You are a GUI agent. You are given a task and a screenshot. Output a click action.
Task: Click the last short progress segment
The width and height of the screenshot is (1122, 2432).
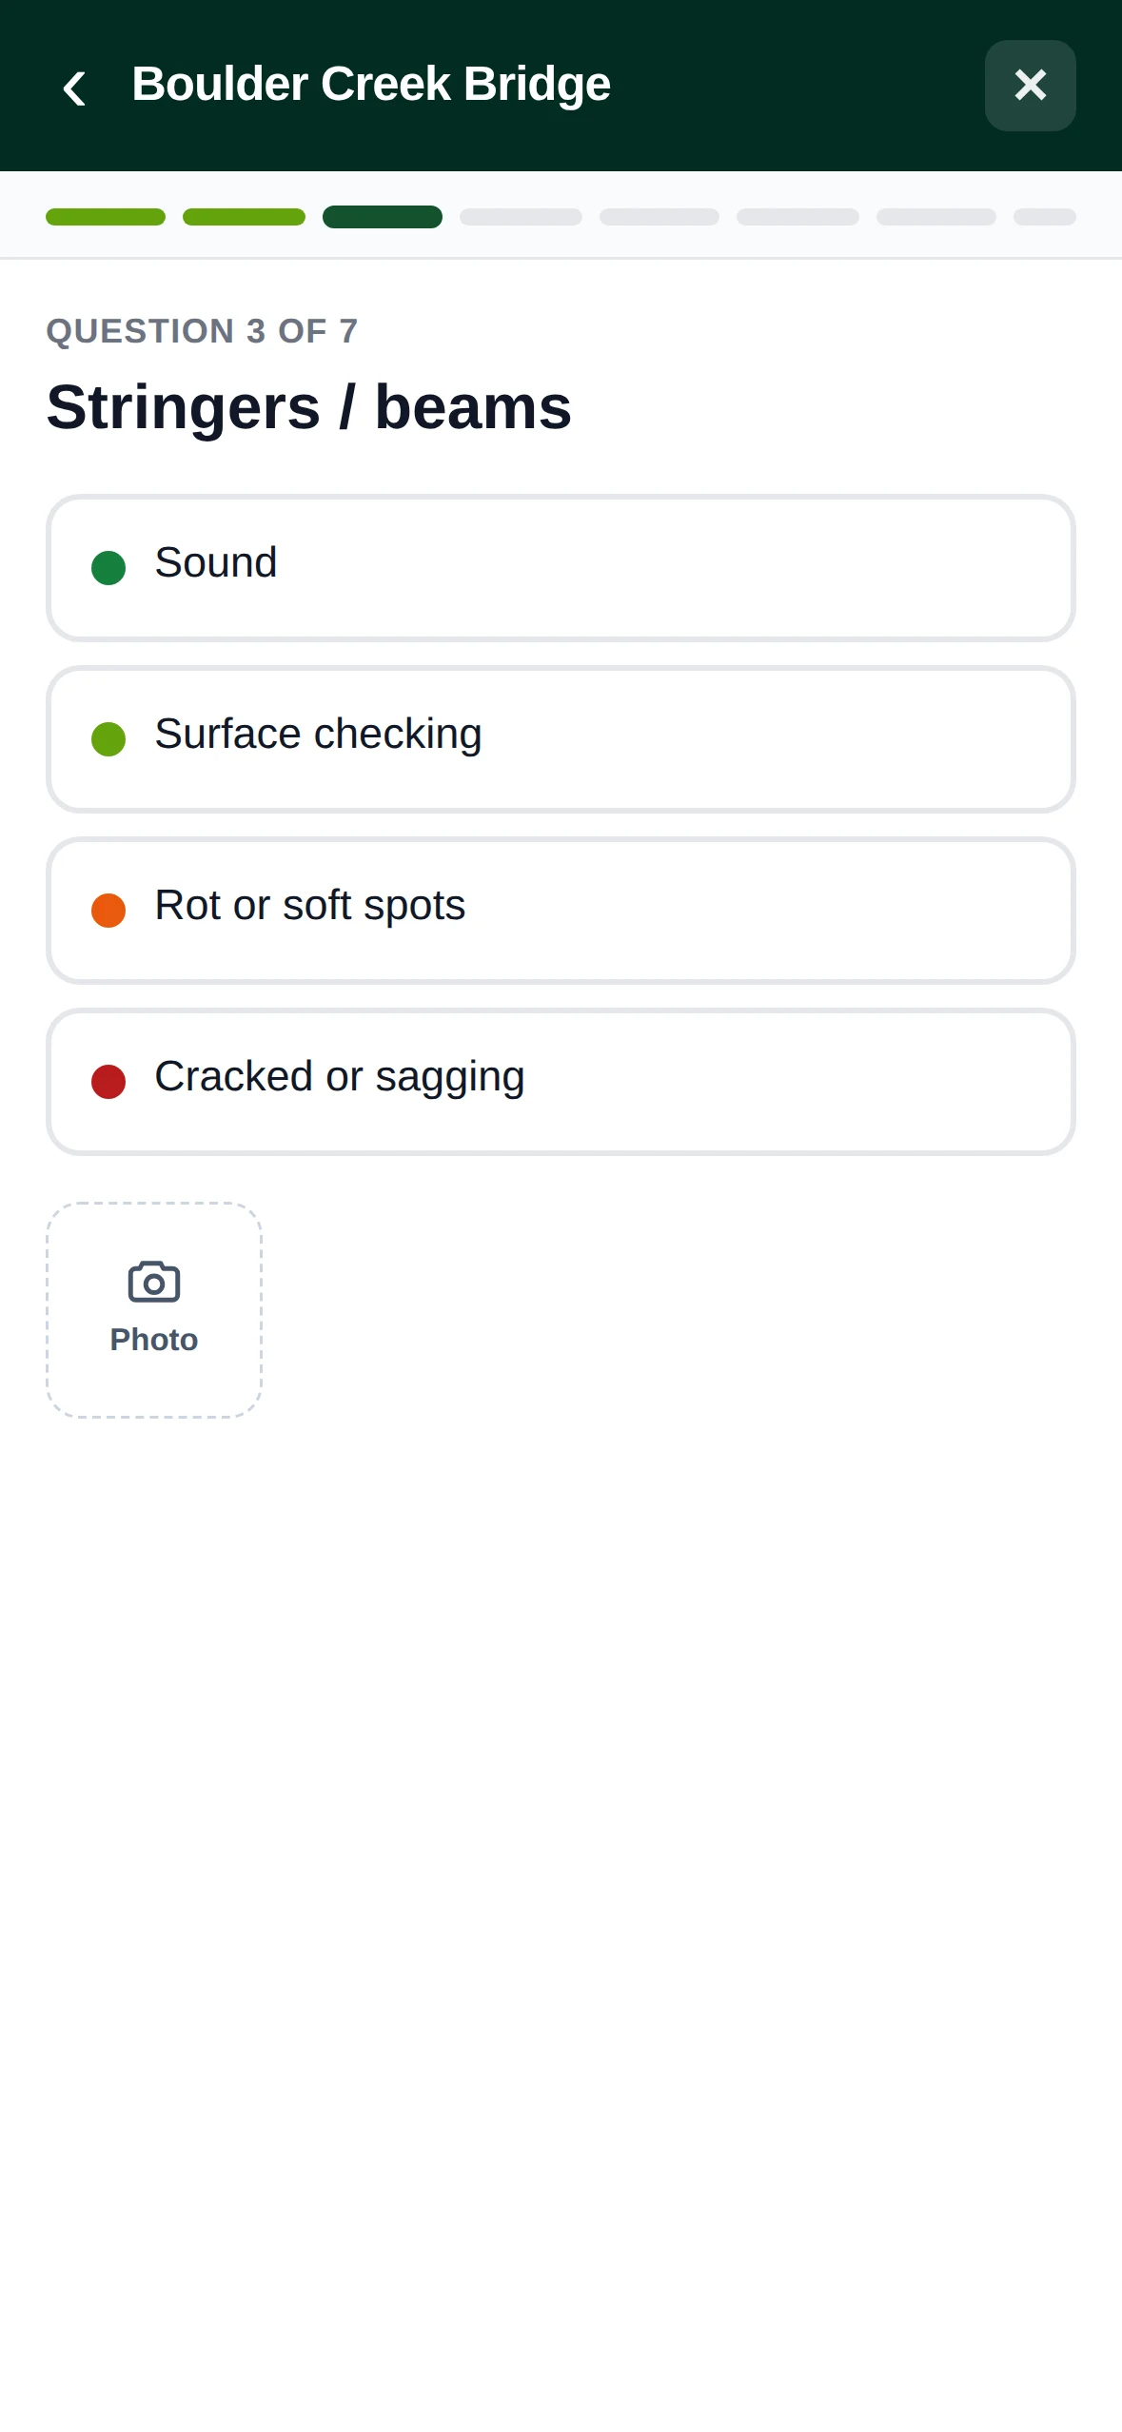[x=1045, y=217]
